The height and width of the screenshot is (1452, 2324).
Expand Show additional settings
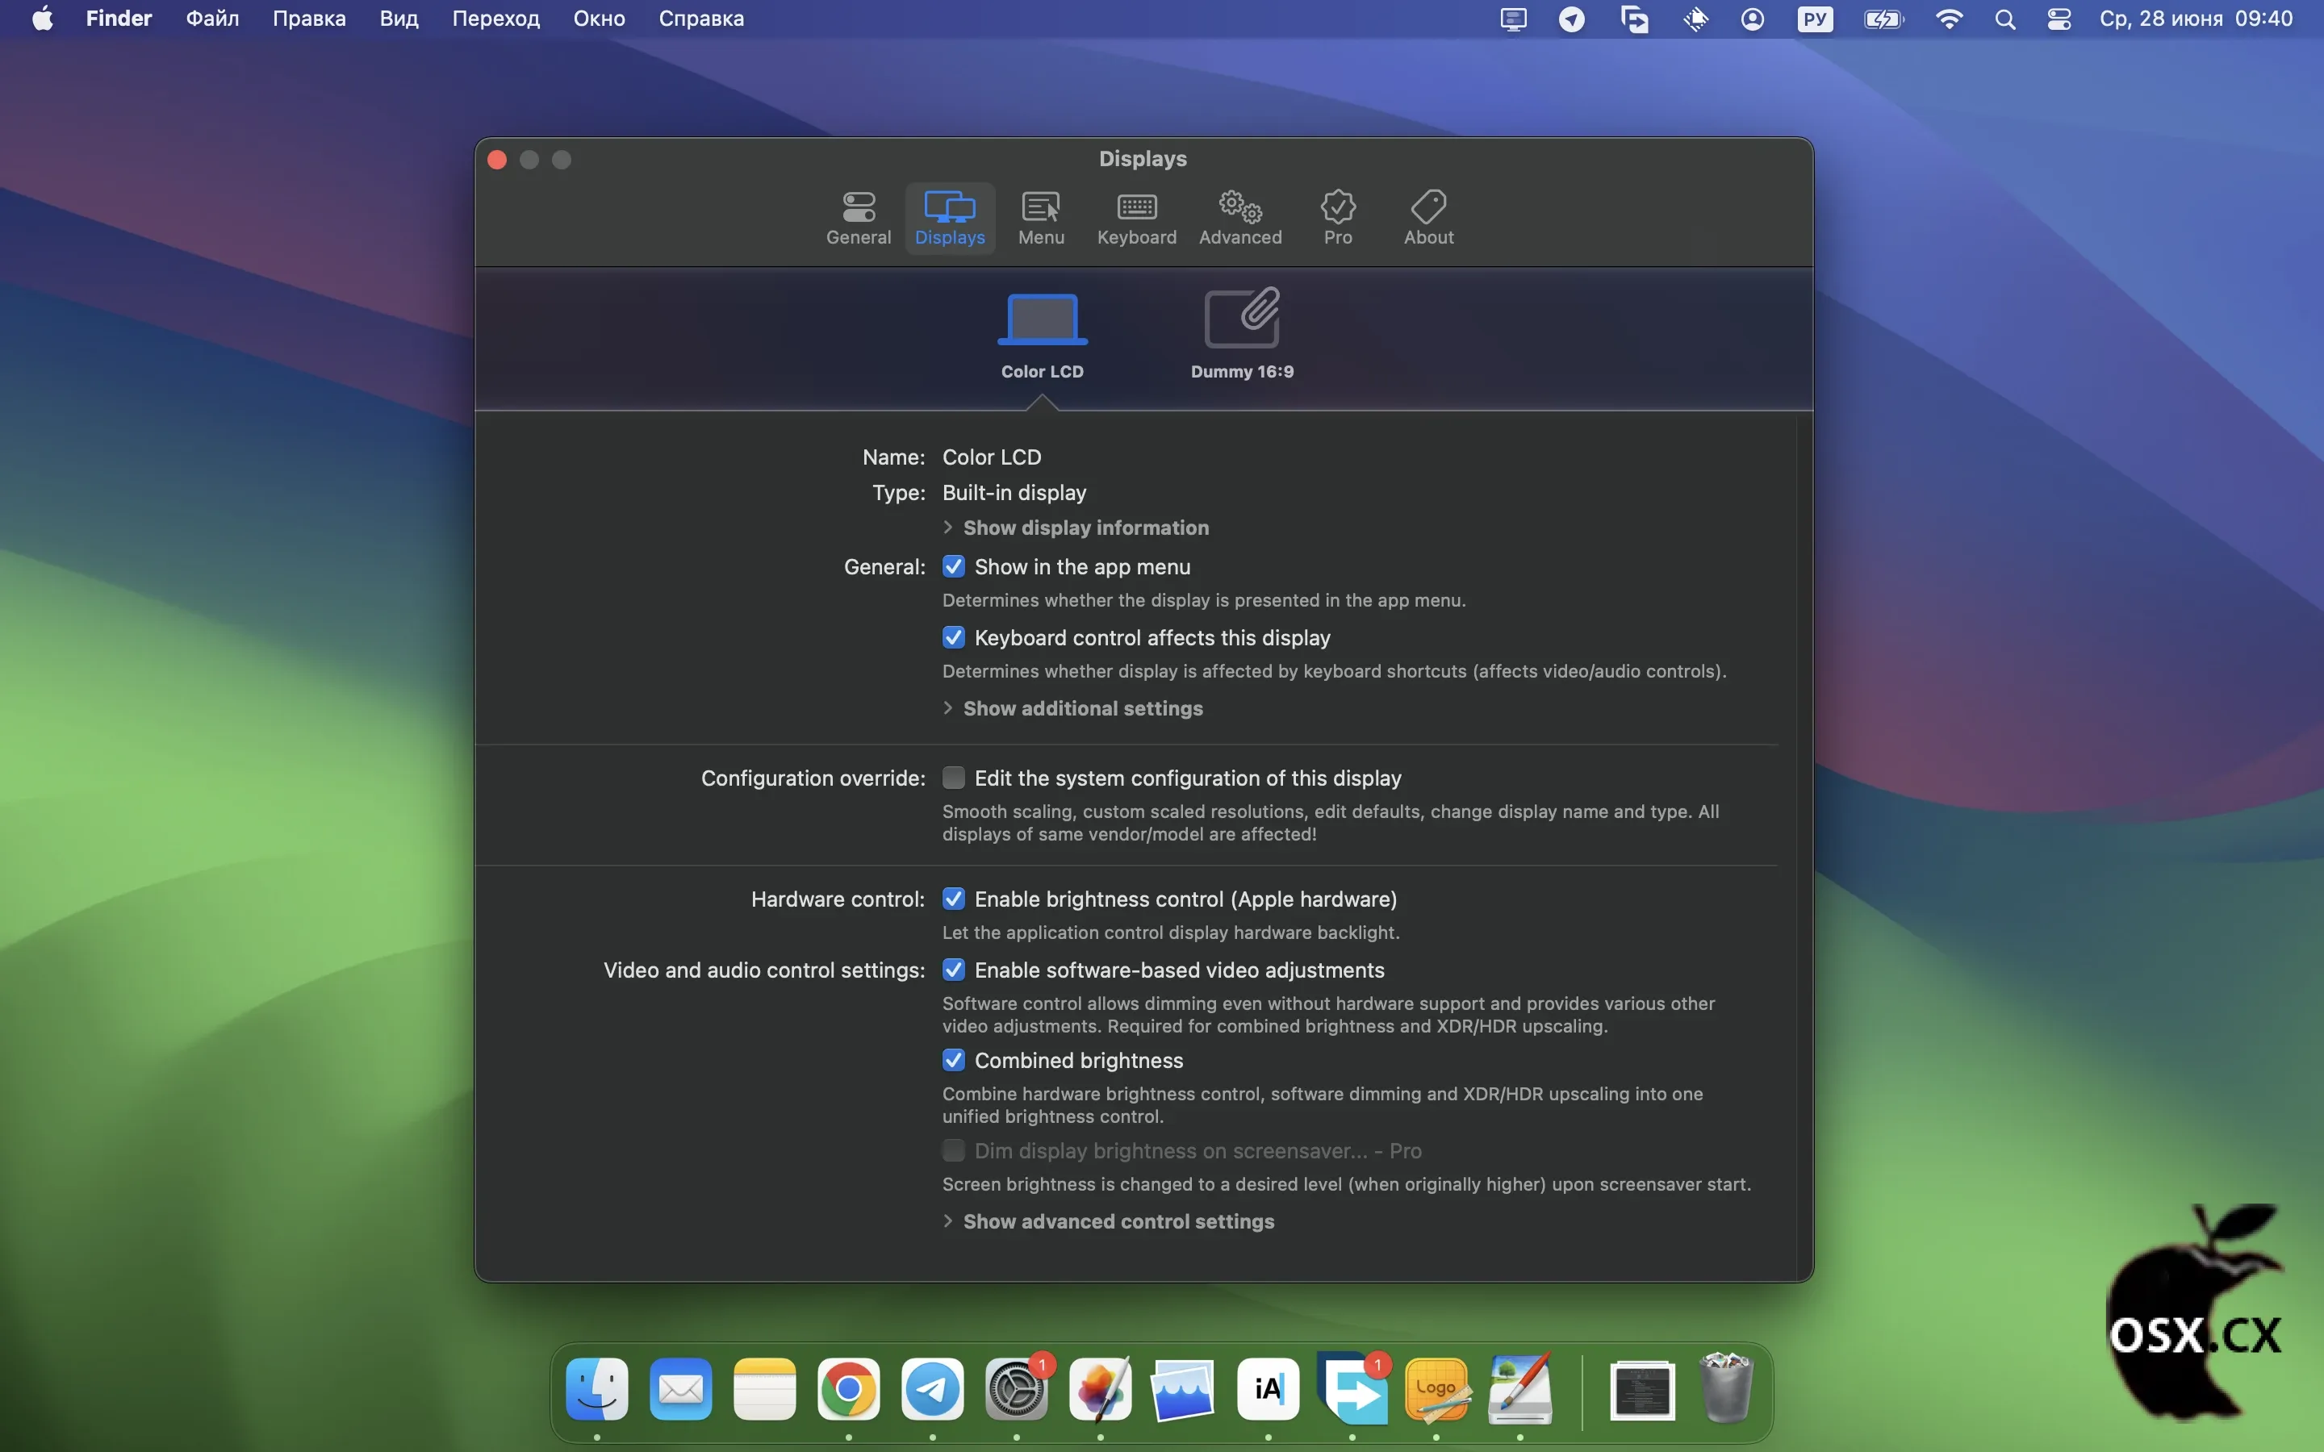click(1072, 707)
